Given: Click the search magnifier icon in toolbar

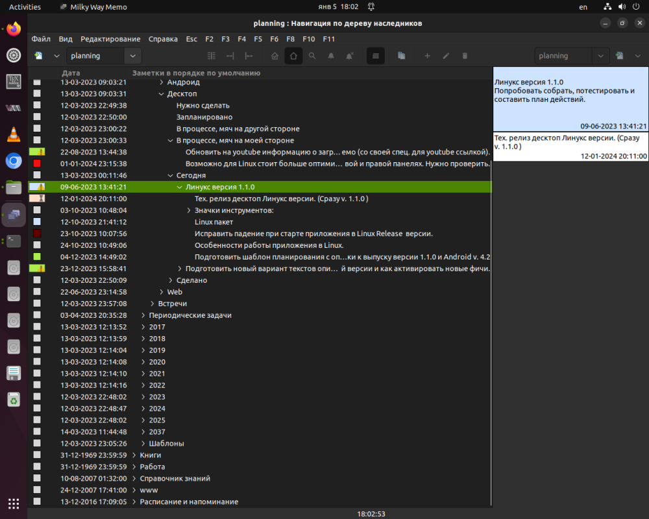Looking at the screenshot, I should point(312,56).
